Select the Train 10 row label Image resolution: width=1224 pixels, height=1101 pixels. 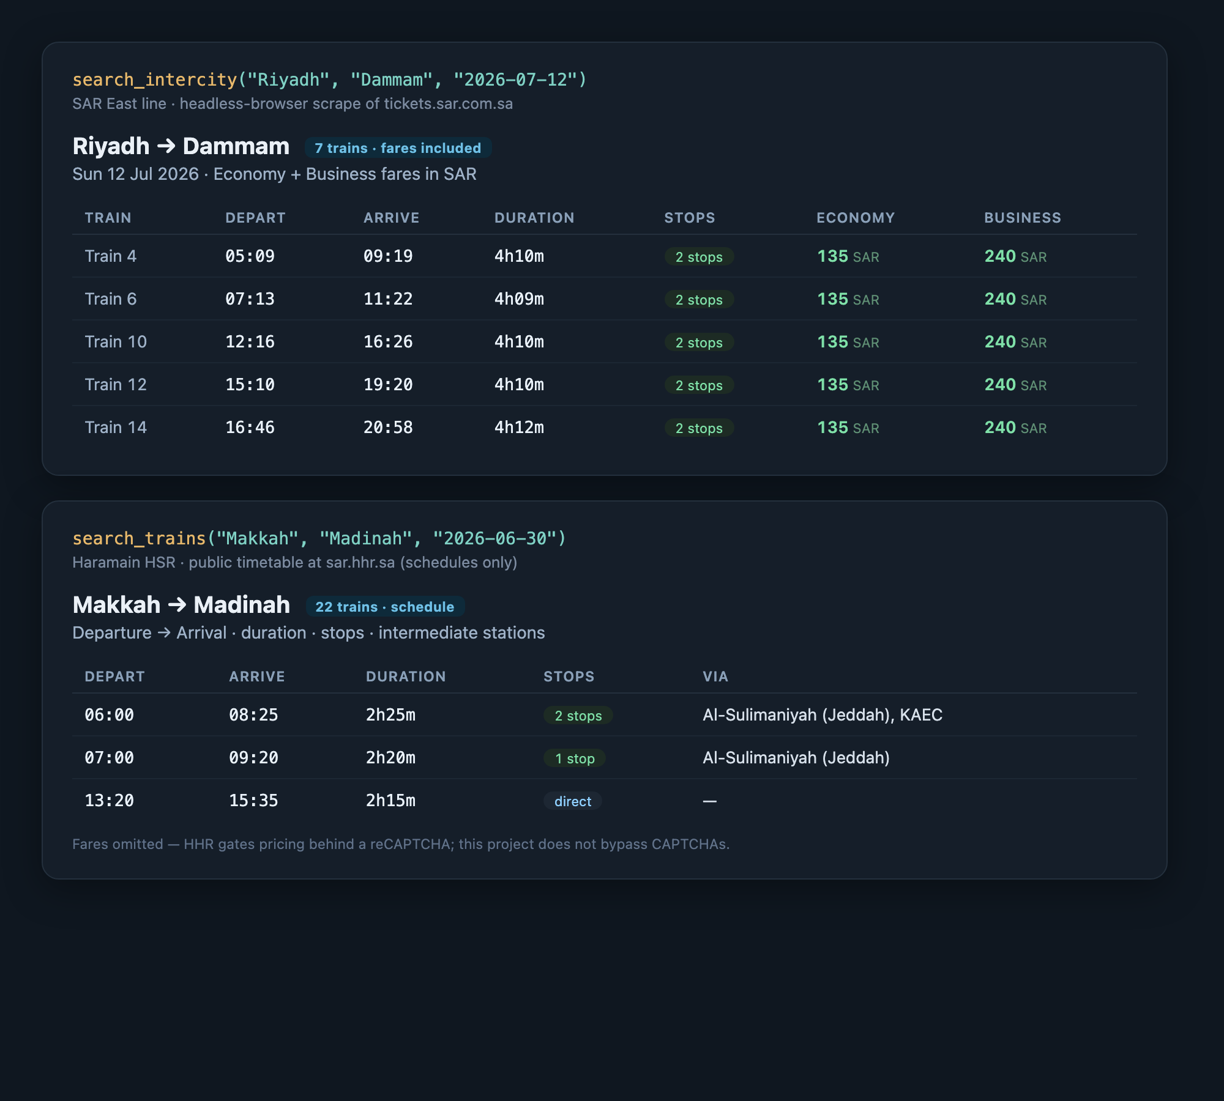click(116, 342)
